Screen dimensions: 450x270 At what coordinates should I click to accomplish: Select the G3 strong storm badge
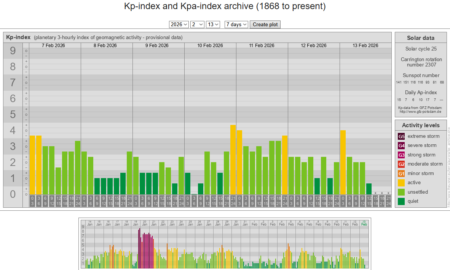tap(401, 155)
